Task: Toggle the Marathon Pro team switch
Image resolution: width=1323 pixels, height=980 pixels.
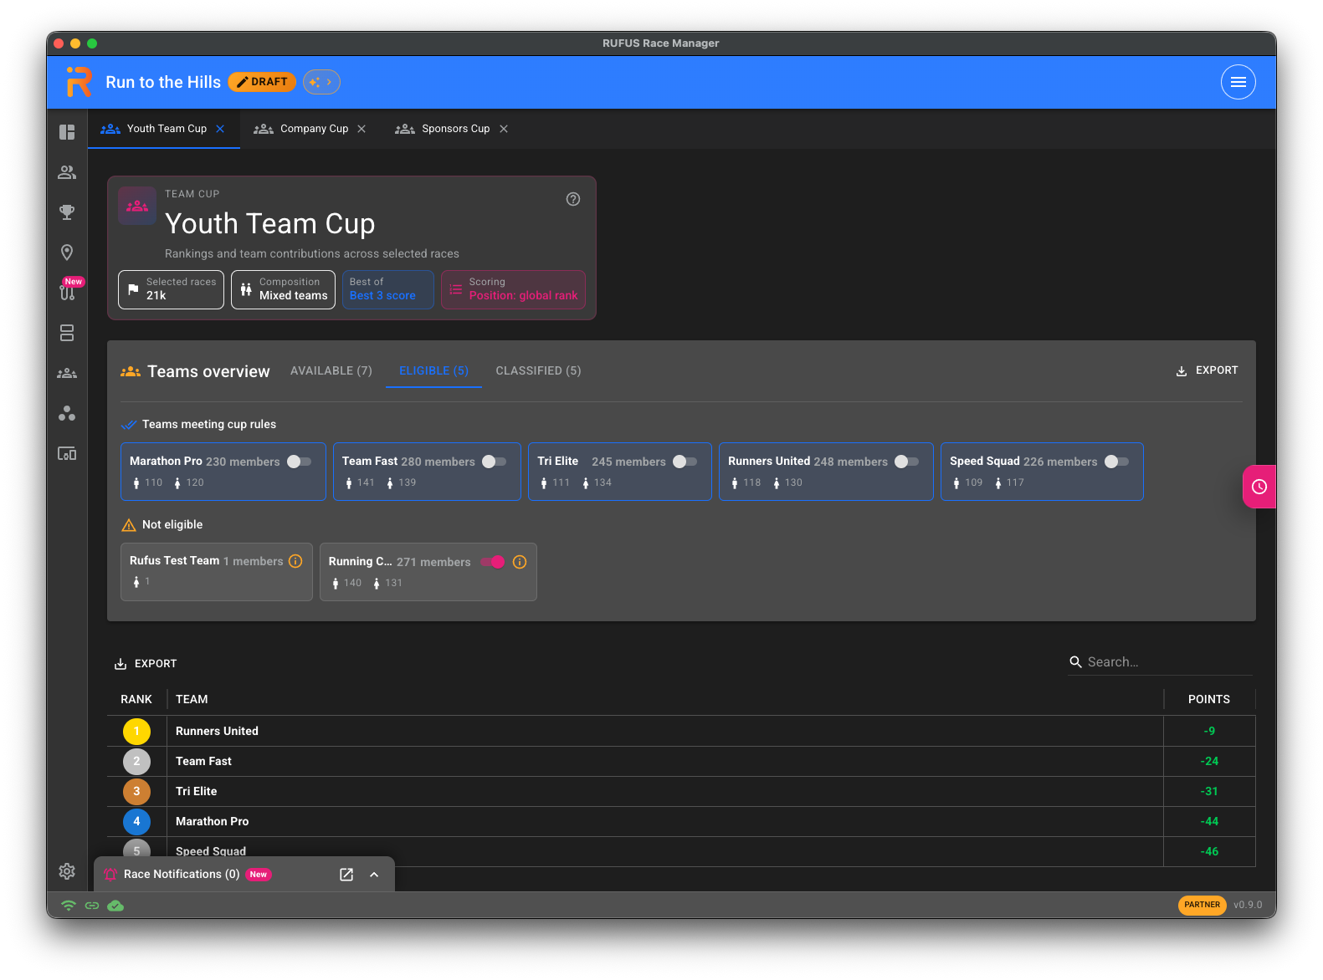Action: click(300, 462)
